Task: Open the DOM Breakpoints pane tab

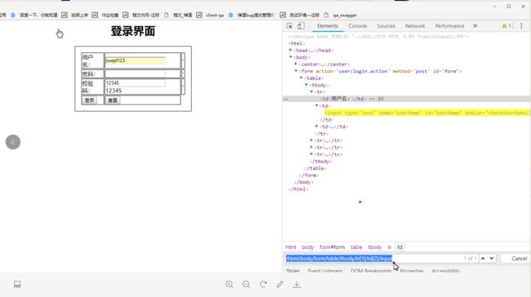Action: pos(371,271)
